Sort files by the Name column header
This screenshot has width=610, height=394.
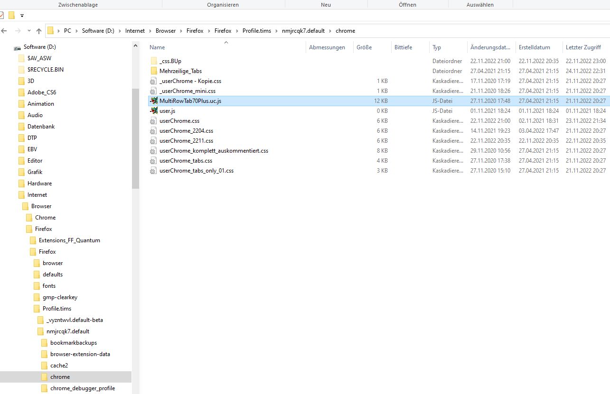pos(157,47)
